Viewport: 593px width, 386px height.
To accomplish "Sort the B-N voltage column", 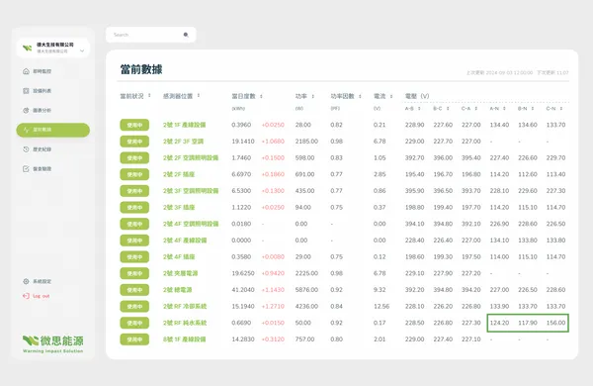I will click(533, 109).
